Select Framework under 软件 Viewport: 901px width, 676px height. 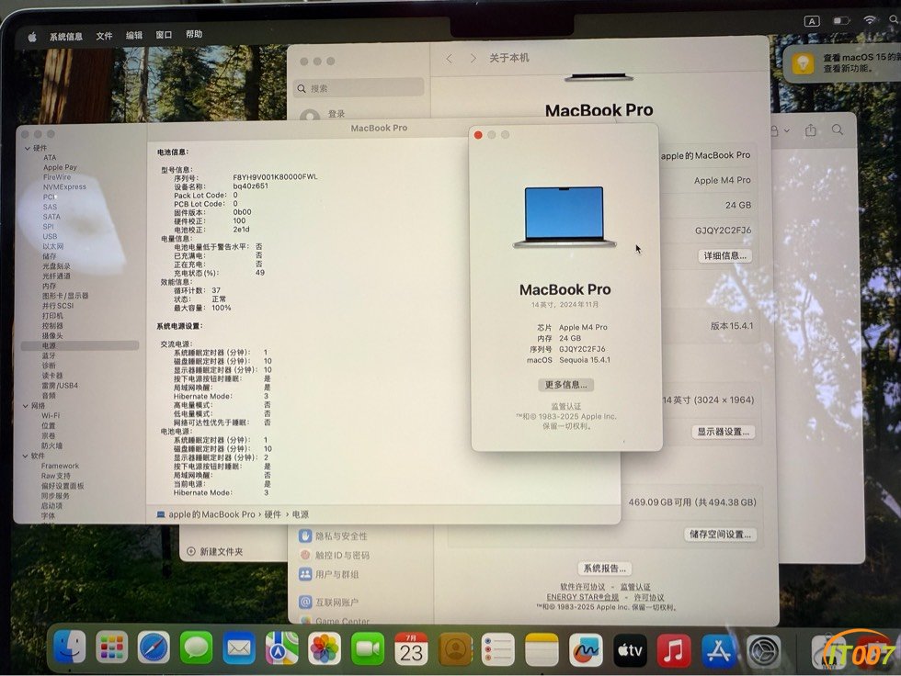tap(60, 466)
